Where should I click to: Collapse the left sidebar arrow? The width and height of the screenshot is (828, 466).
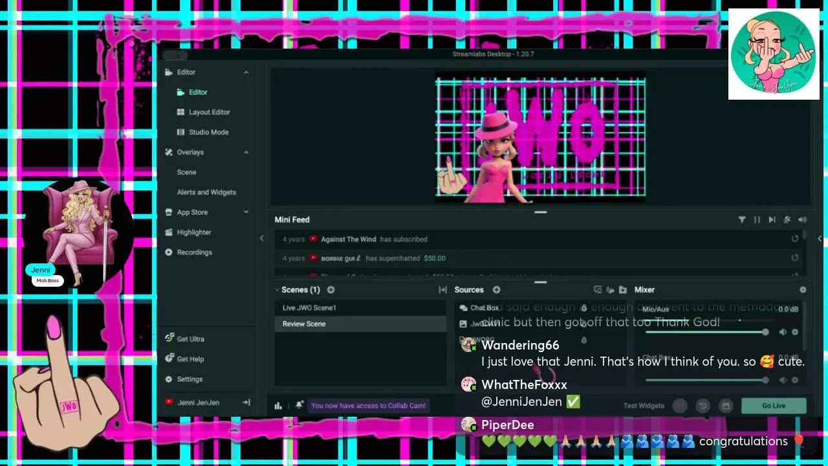coord(261,239)
